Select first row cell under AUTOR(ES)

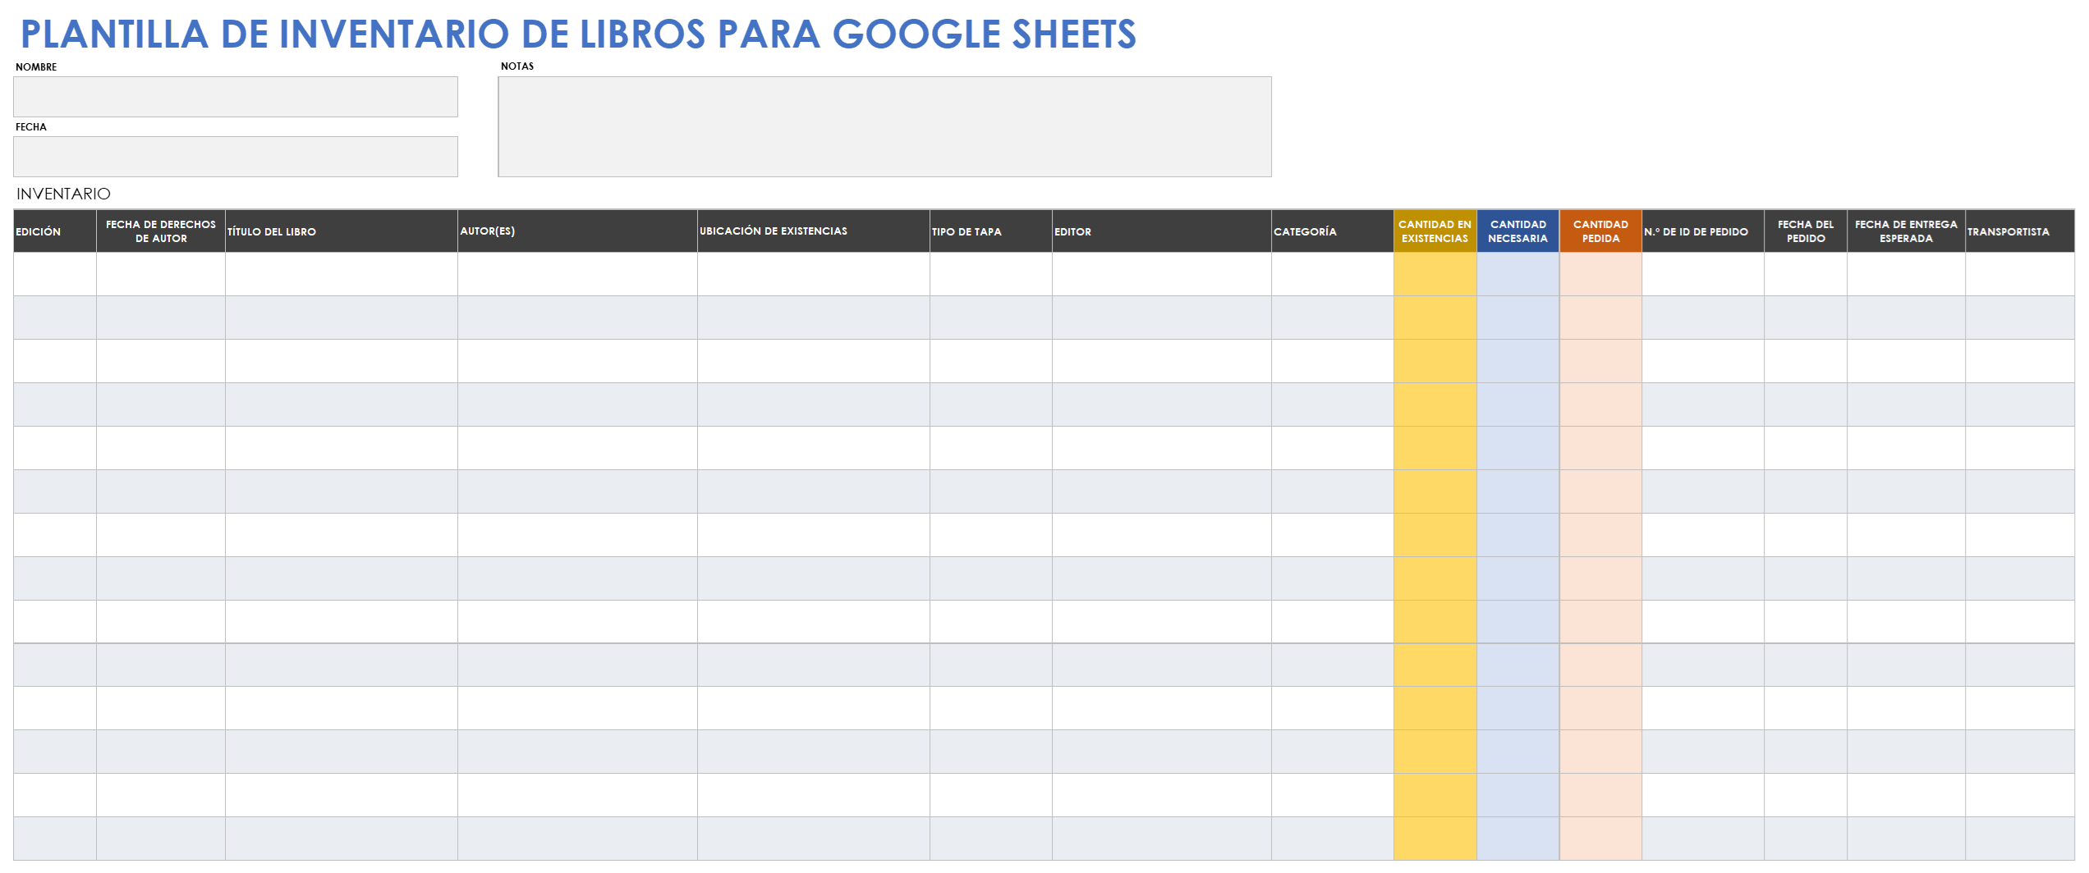(x=578, y=274)
